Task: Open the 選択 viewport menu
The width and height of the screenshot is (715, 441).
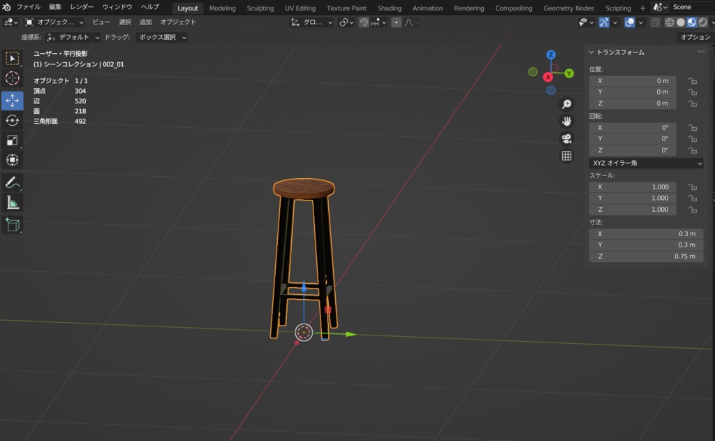Action: 125,22
